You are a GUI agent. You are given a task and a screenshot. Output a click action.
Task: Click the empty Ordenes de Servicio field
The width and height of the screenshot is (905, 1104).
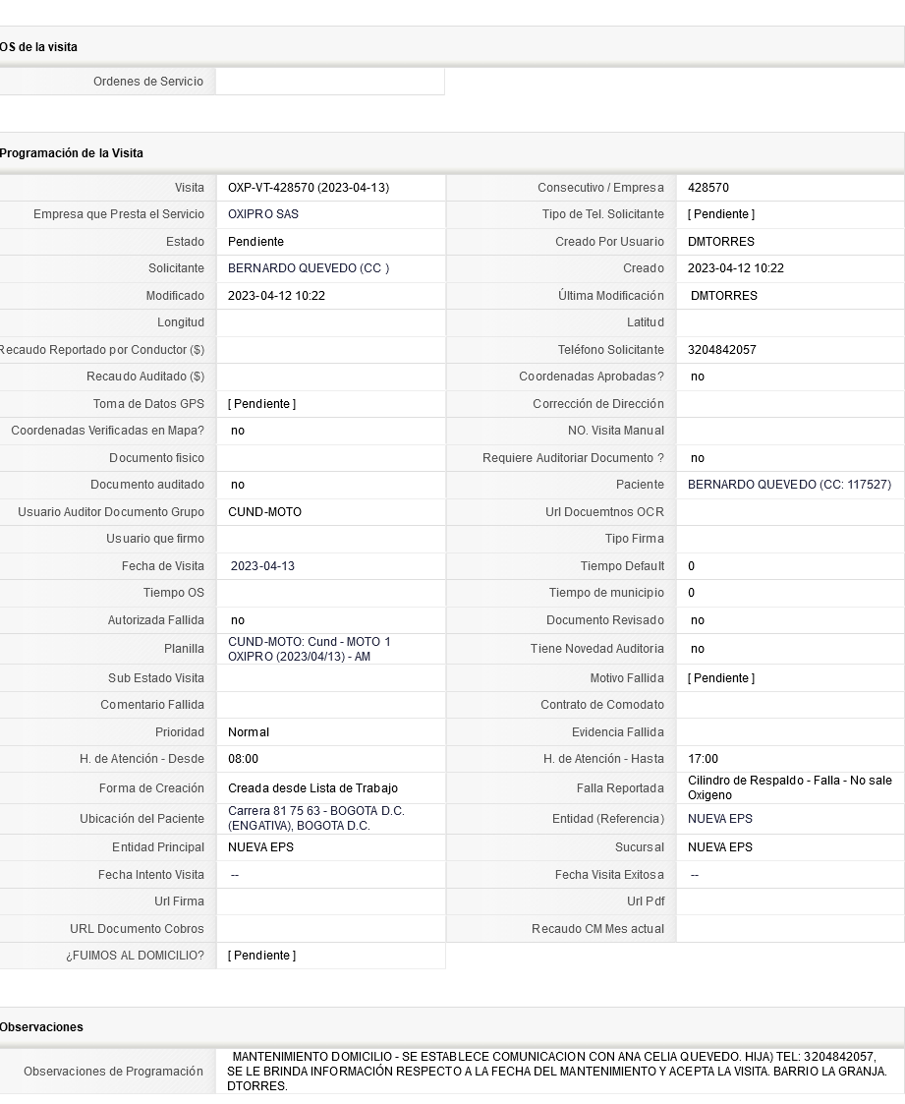click(329, 82)
